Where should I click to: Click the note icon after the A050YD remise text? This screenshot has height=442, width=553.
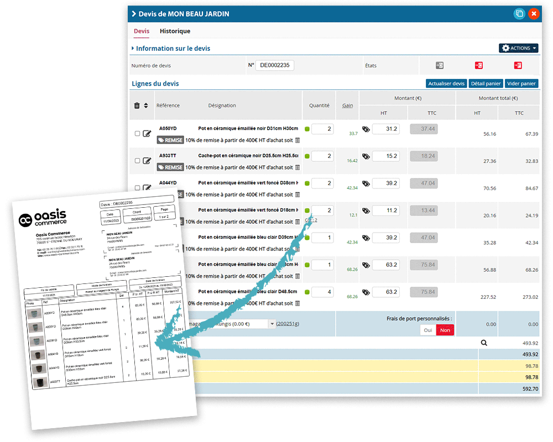pyautogui.click(x=298, y=140)
